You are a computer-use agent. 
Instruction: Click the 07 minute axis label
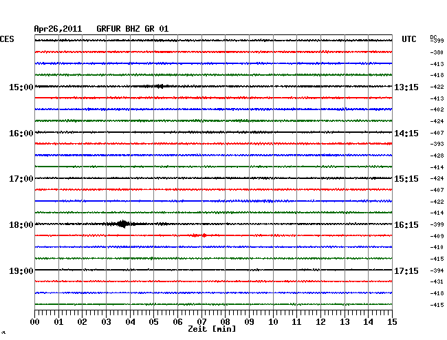click(x=201, y=322)
